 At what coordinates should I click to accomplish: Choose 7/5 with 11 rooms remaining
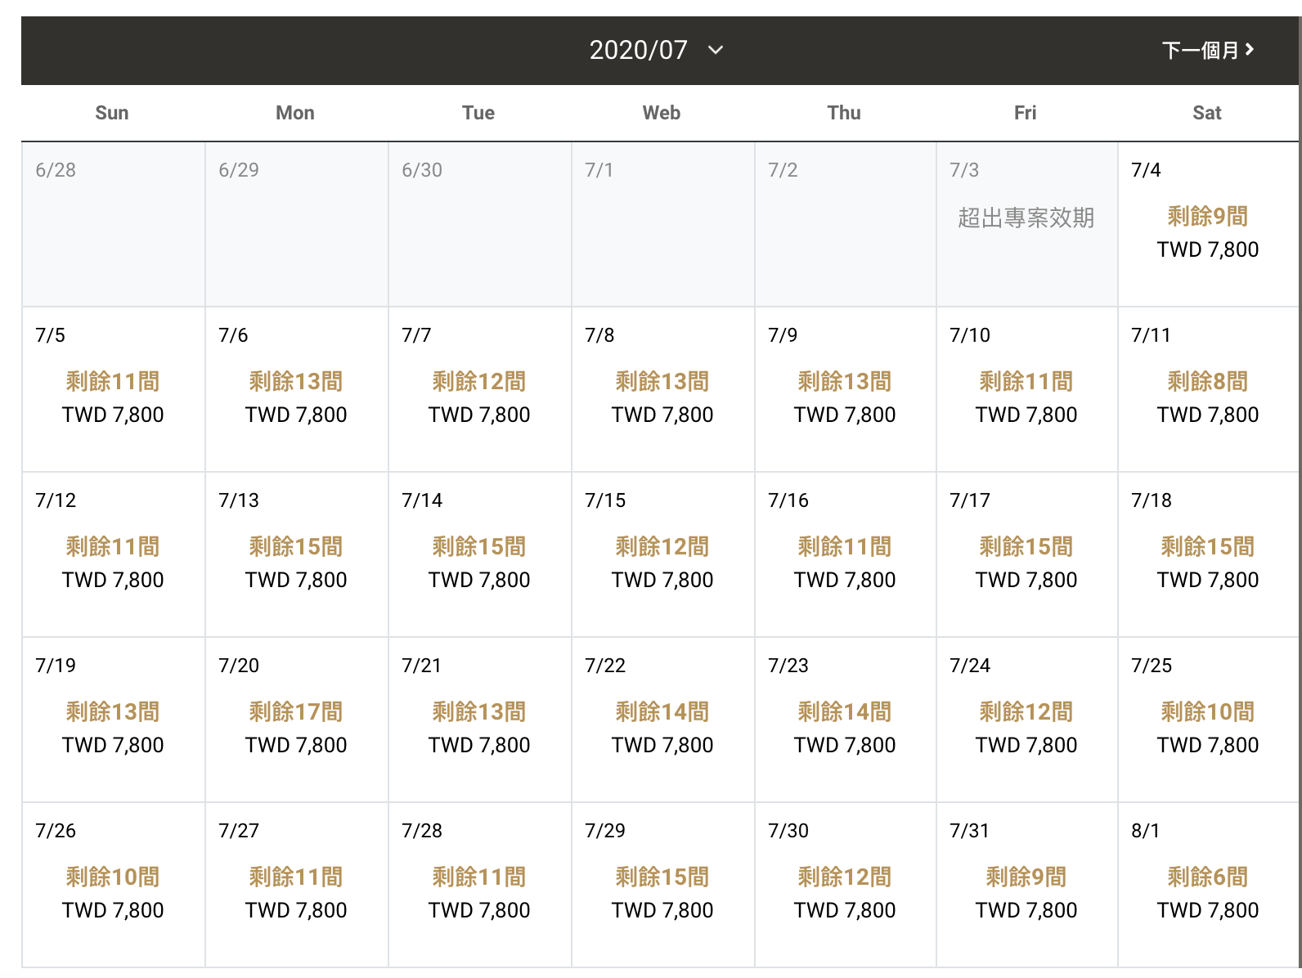point(113,390)
